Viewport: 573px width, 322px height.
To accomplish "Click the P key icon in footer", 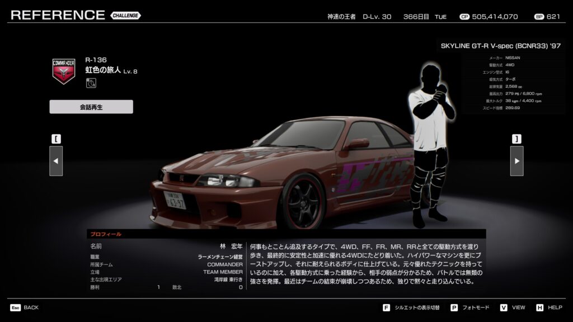I will [454, 307].
